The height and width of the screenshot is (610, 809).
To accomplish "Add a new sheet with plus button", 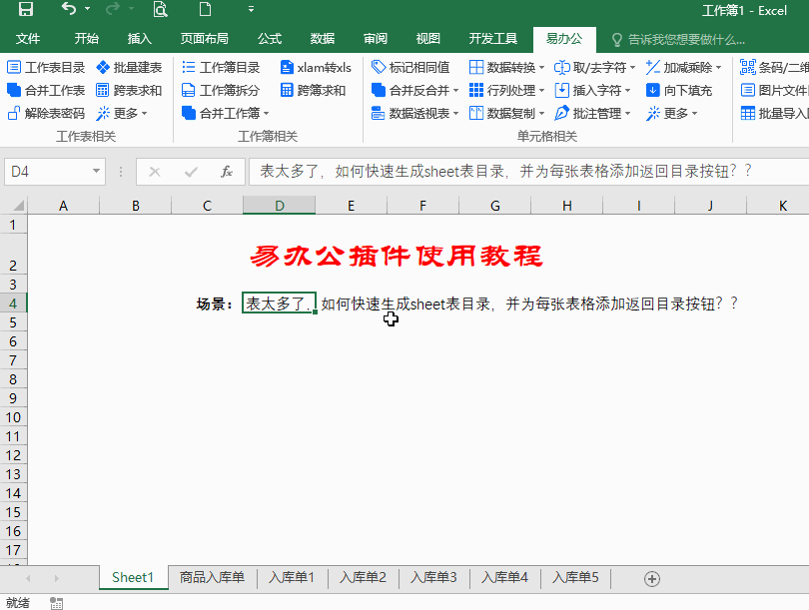I will tap(652, 578).
